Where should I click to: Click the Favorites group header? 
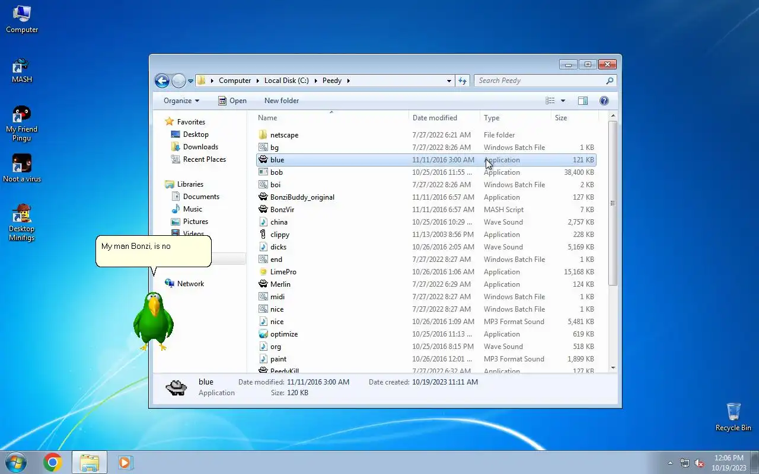[x=185, y=122]
